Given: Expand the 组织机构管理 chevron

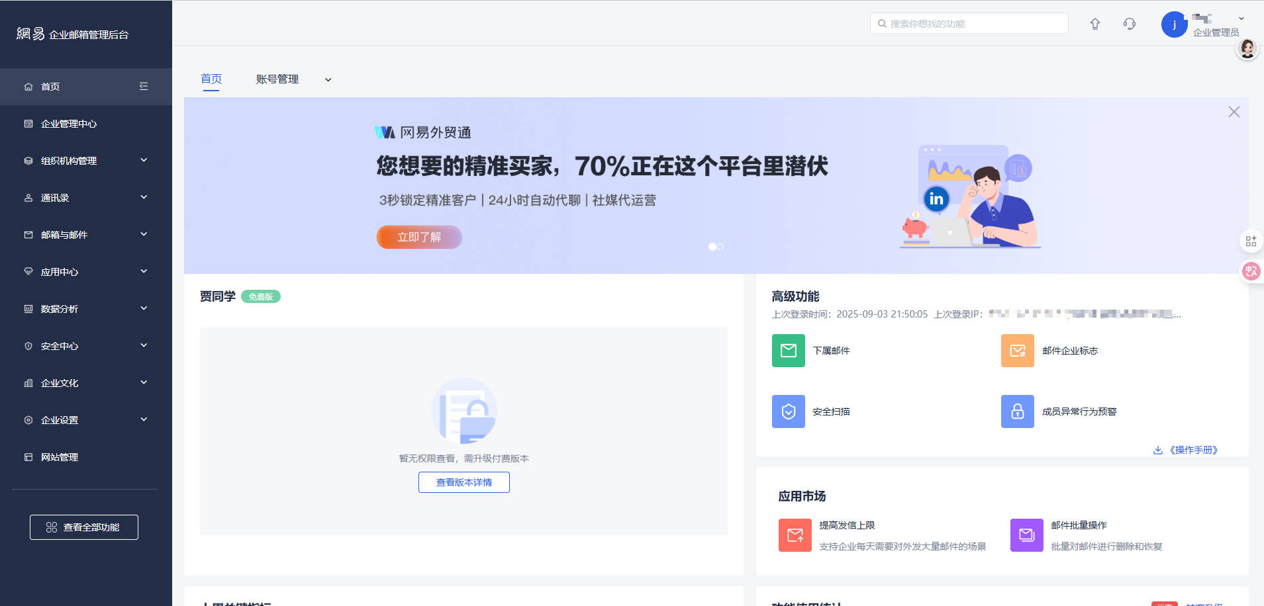Looking at the screenshot, I should click(x=144, y=160).
